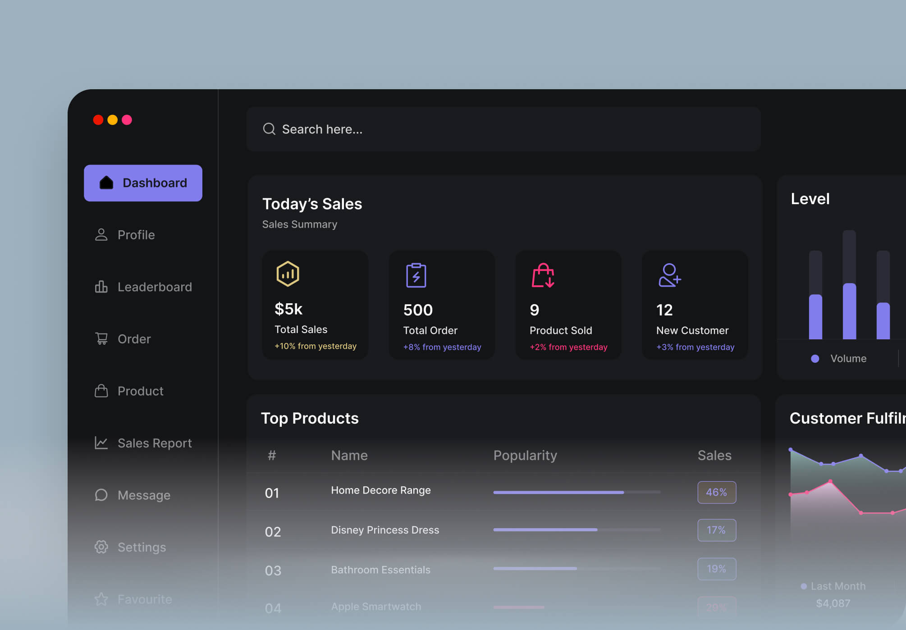Click the tallest Level chart bar

(x=849, y=310)
